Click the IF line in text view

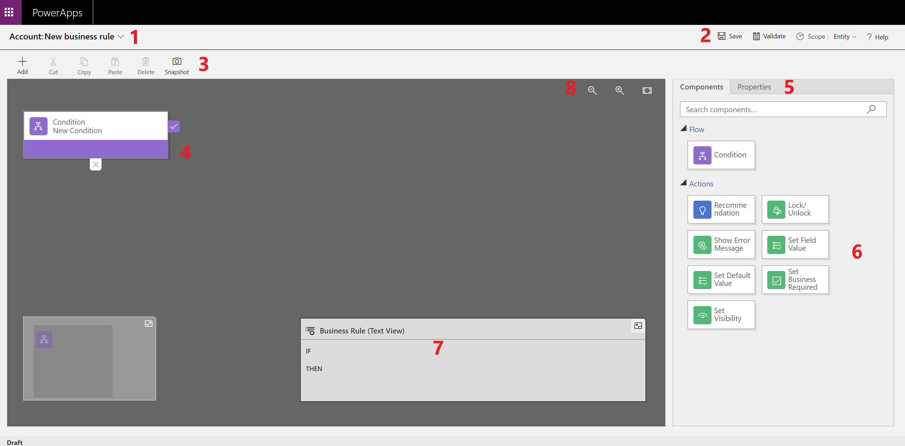(308, 351)
